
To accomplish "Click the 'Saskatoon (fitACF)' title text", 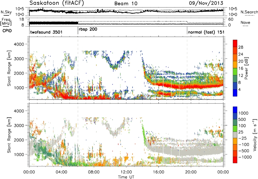I will [56, 3].
